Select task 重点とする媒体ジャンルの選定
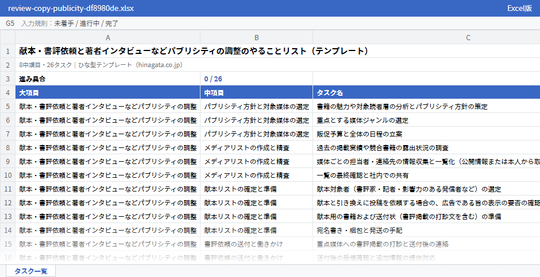This screenshot has width=540, height=277. [426, 120]
